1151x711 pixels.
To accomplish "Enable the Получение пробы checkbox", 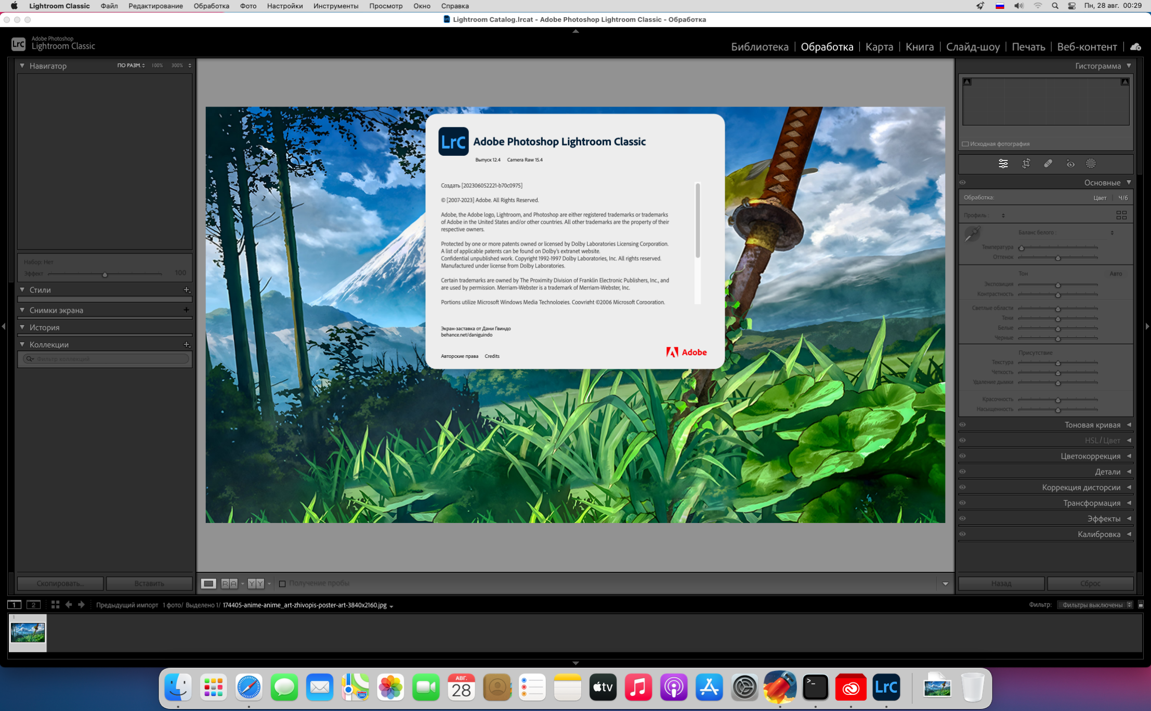I will [x=282, y=583].
